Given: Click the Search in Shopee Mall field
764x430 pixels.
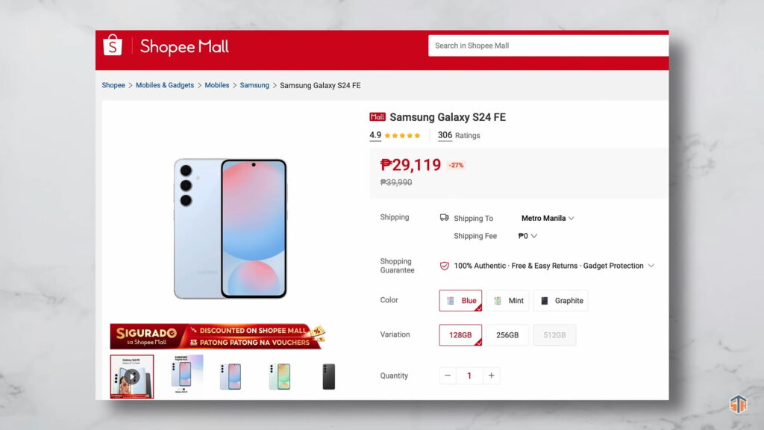Looking at the screenshot, I should 548,46.
